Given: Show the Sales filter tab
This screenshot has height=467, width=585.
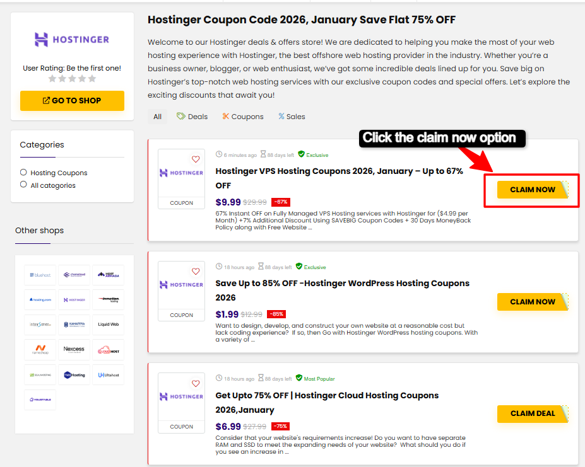Looking at the screenshot, I should 292,117.
